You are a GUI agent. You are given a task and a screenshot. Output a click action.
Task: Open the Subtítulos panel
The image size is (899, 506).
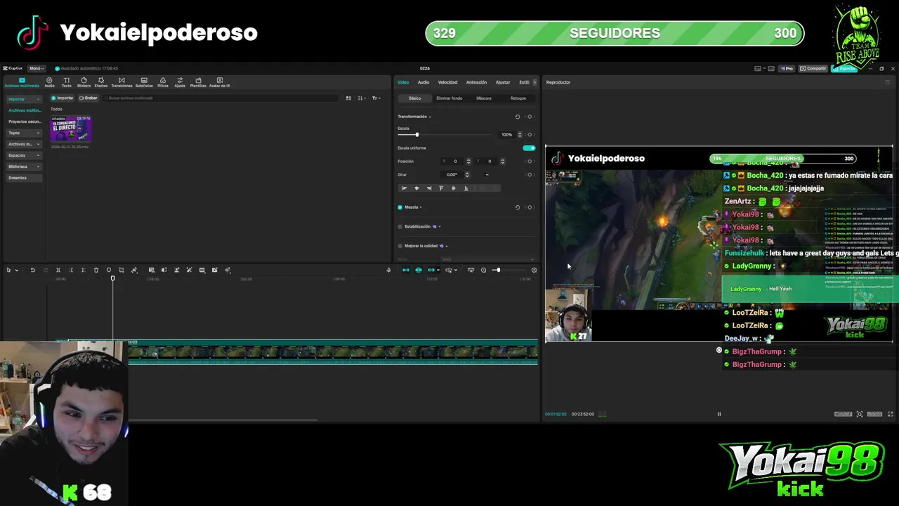point(144,82)
